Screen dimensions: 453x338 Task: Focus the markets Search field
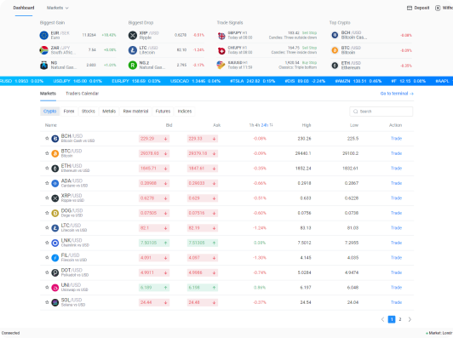coord(381,112)
